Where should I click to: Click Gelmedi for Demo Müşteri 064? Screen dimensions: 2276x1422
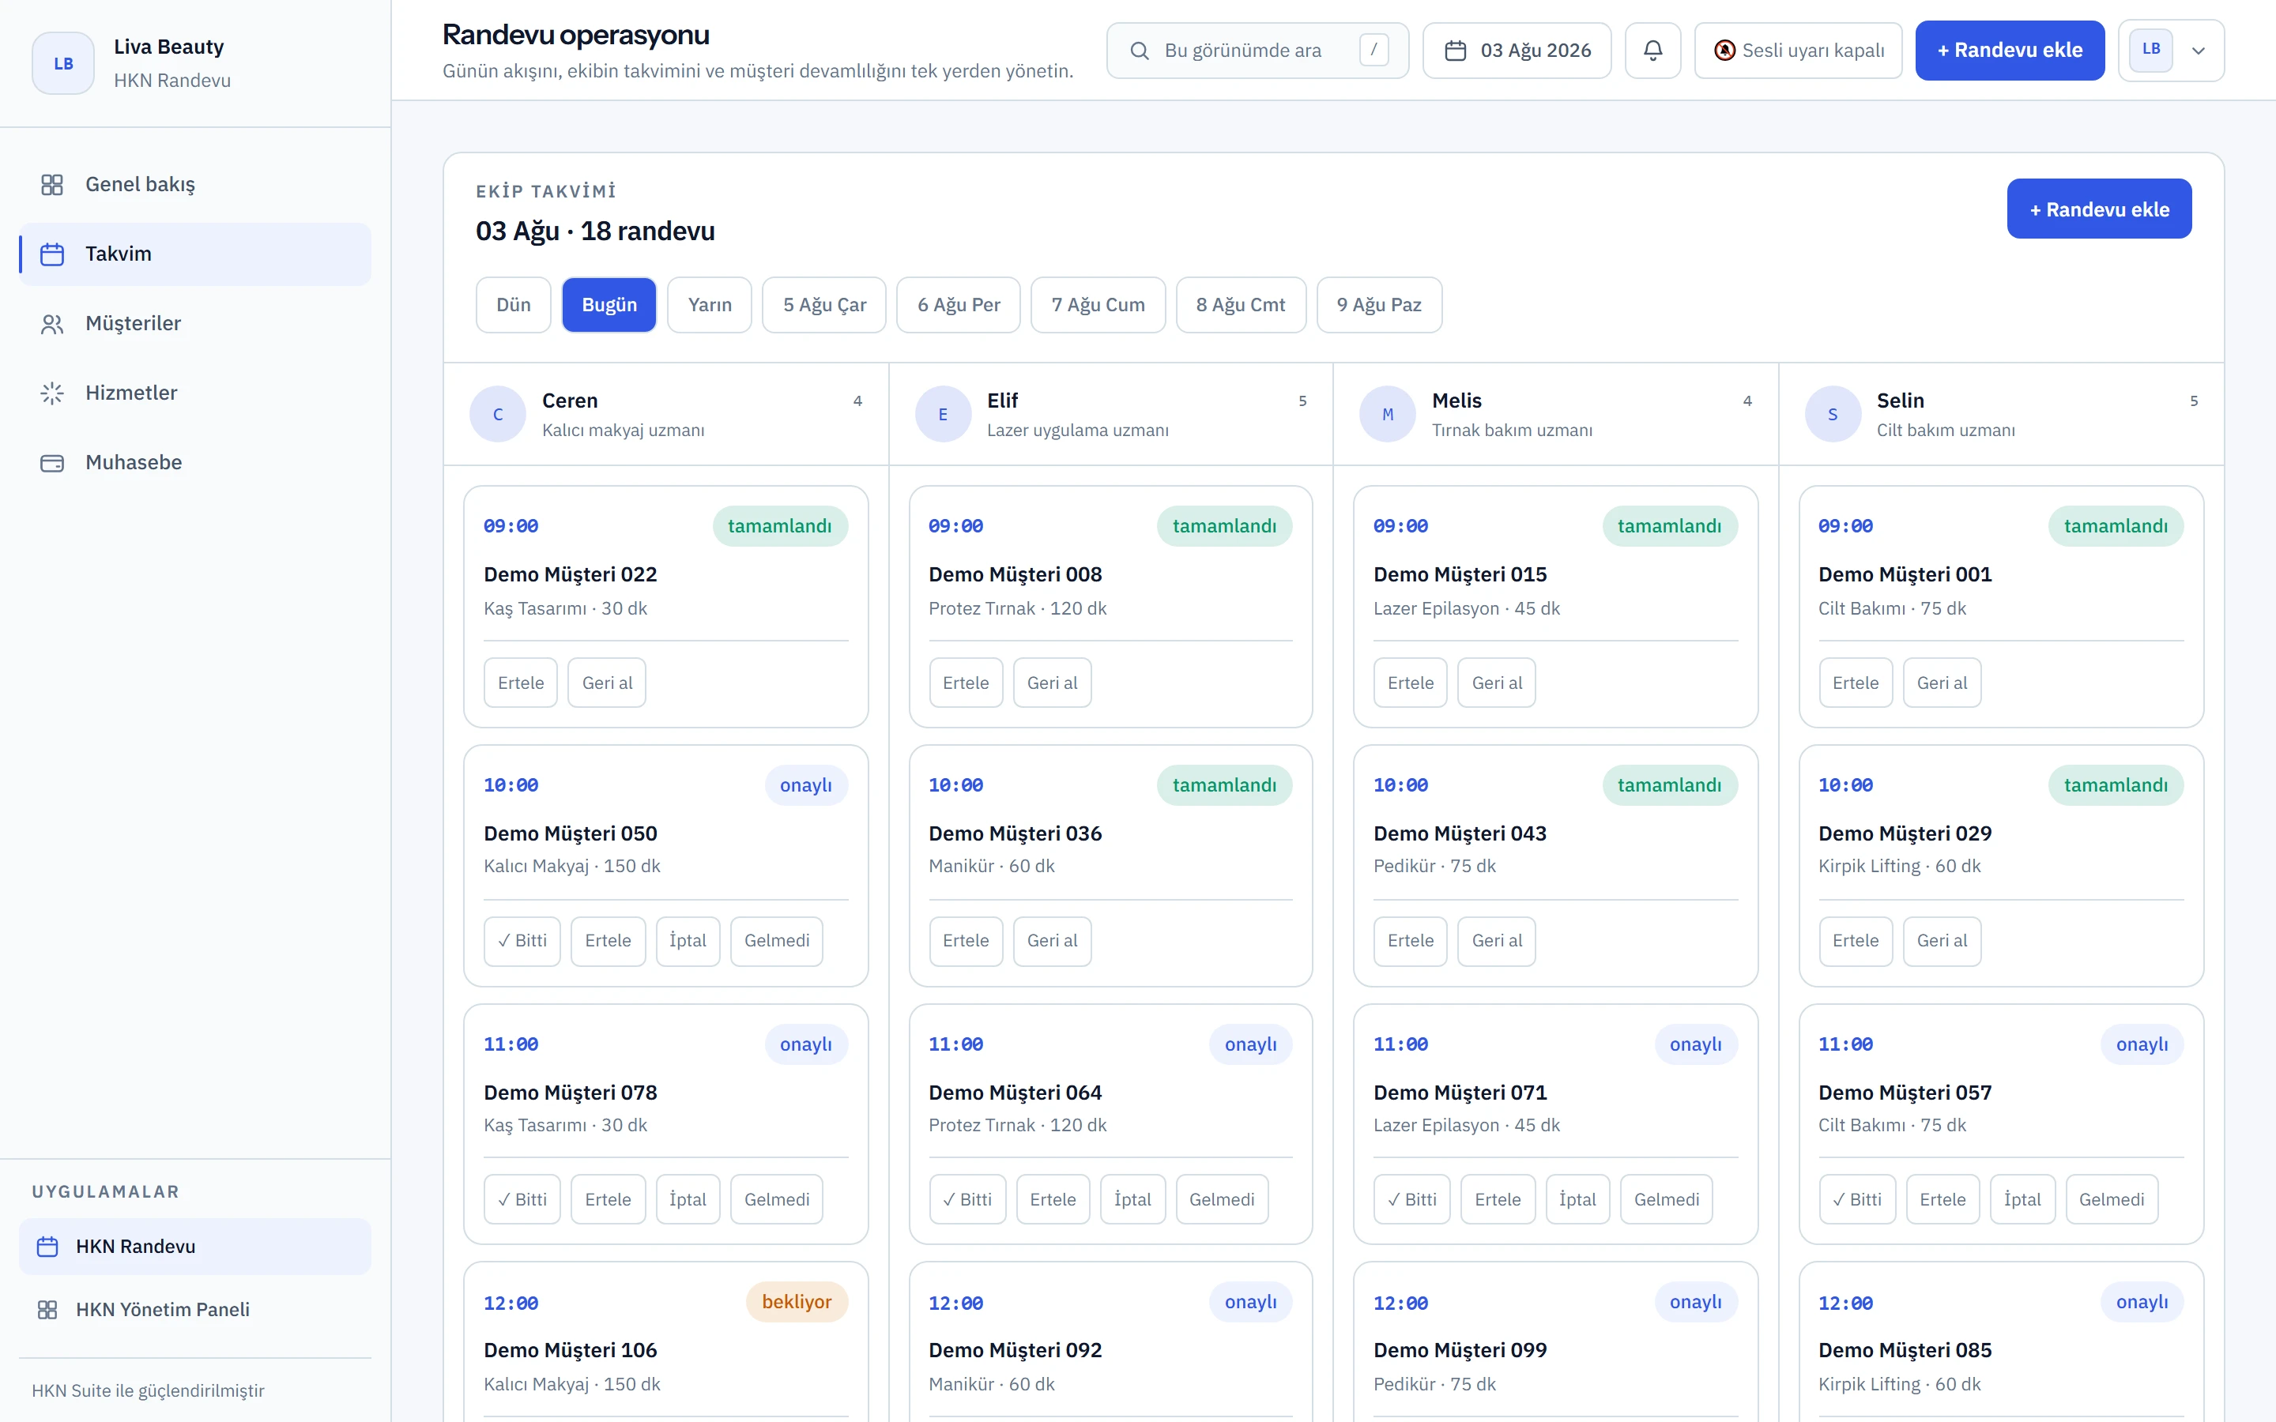click(x=1222, y=1199)
